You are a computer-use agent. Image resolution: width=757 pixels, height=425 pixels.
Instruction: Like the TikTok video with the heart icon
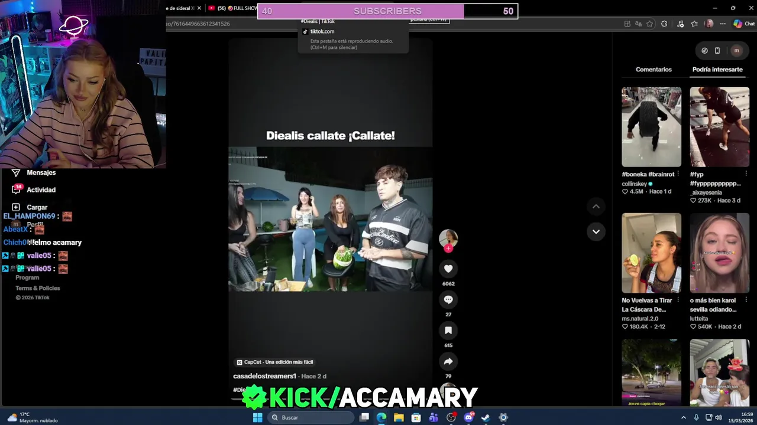(x=448, y=269)
